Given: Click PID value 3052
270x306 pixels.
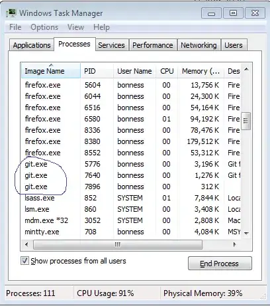Looking at the screenshot, I should pos(93,220).
